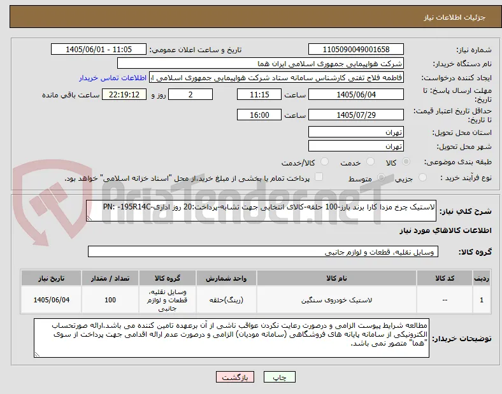Screen dimensions: 502x394
Task: Click the general need description text area
Action: click(261, 211)
